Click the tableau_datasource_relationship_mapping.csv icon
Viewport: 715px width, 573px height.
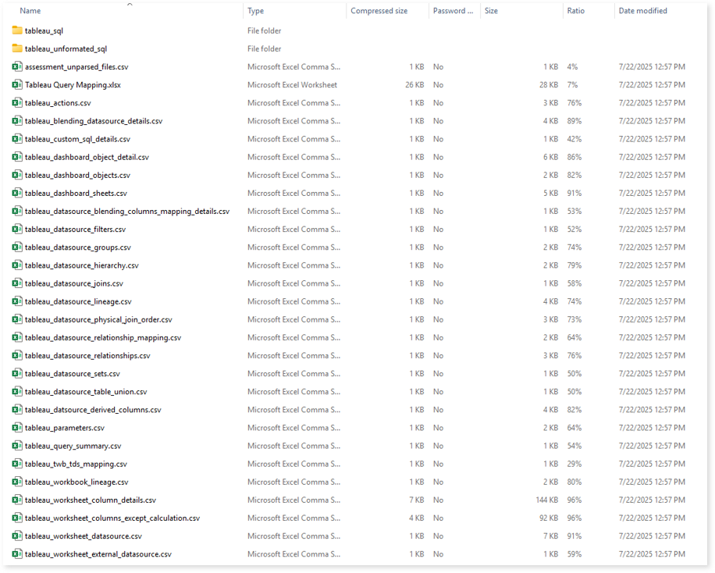pos(17,337)
